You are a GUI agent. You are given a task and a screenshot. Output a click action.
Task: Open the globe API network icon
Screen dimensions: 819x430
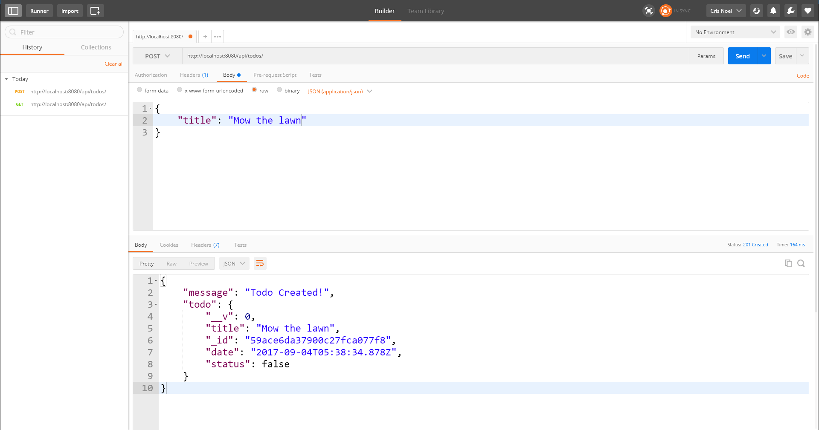coord(756,11)
